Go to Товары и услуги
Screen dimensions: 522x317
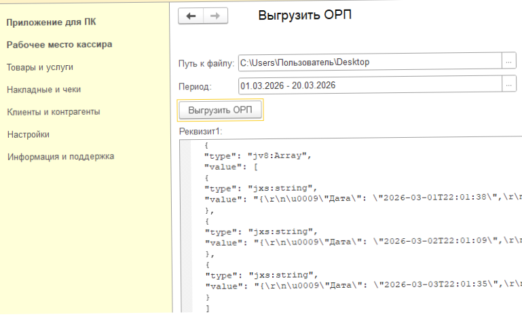pyautogui.click(x=39, y=67)
